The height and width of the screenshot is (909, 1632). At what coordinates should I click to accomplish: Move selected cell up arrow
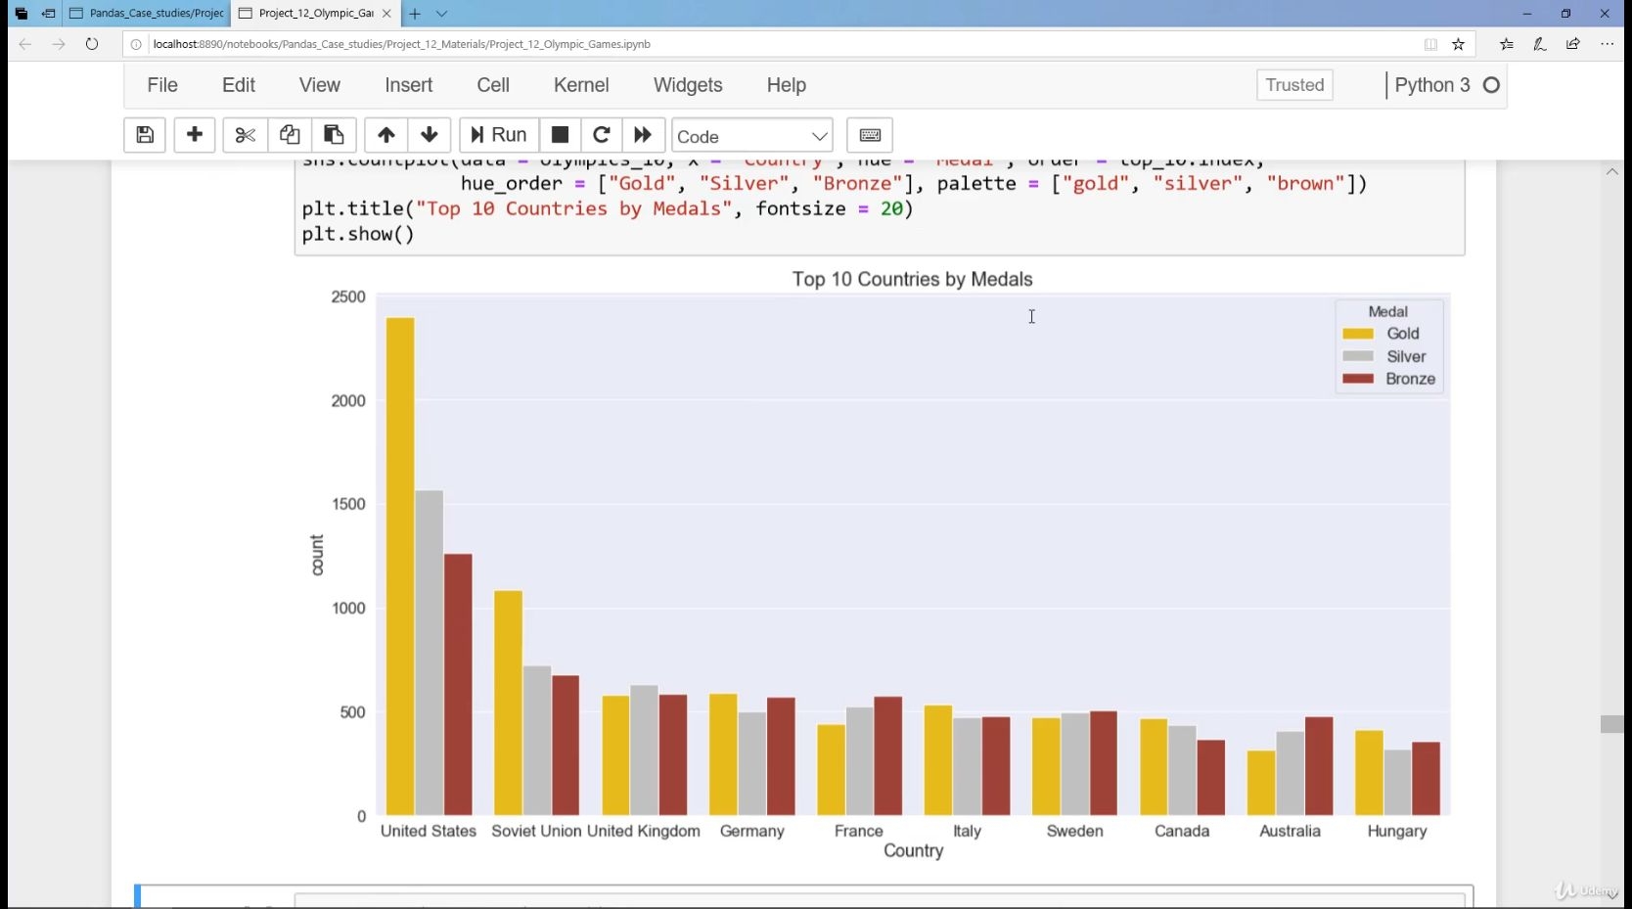coord(386,135)
